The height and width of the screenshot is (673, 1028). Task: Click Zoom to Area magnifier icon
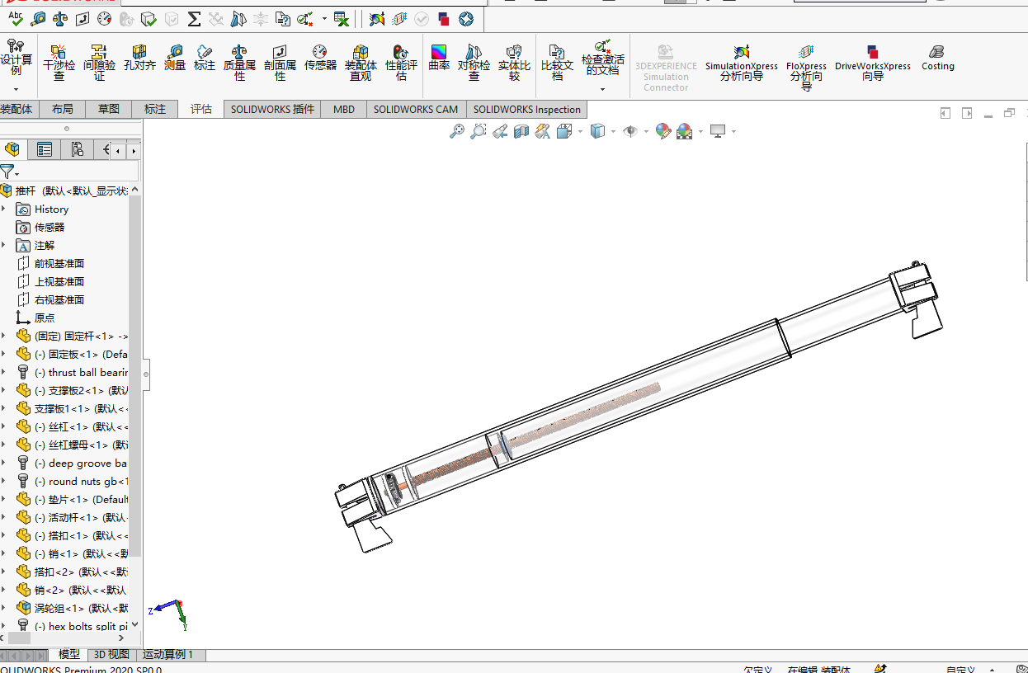479,131
